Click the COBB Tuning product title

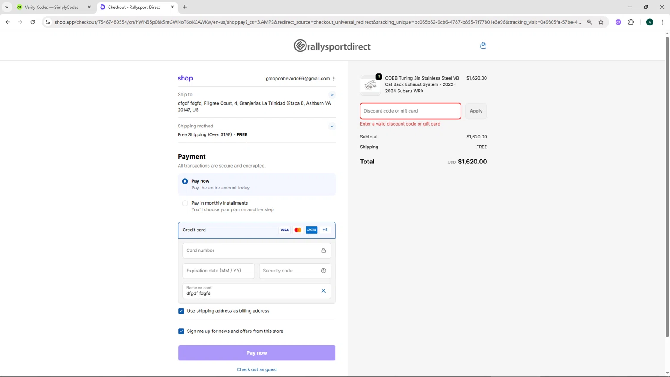[x=423, y=84]
